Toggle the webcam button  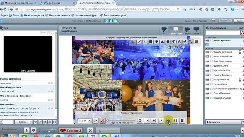coord(34,131)
